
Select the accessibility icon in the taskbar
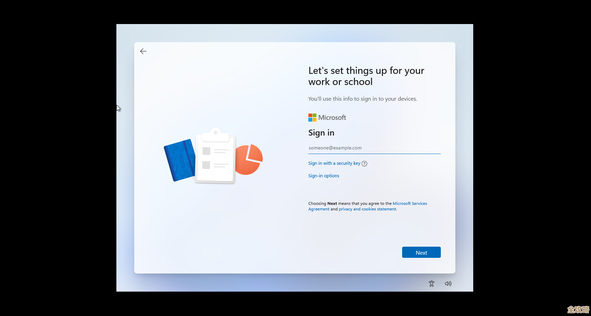(x=431, y=283)
